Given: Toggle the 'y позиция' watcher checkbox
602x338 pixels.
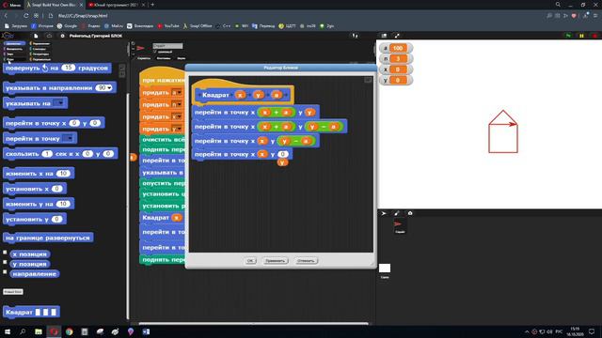Looking at the screenshot, I should click(x=5, y=263).
